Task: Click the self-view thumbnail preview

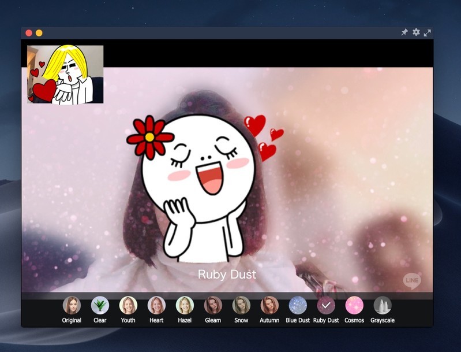Action: point(65,75)
